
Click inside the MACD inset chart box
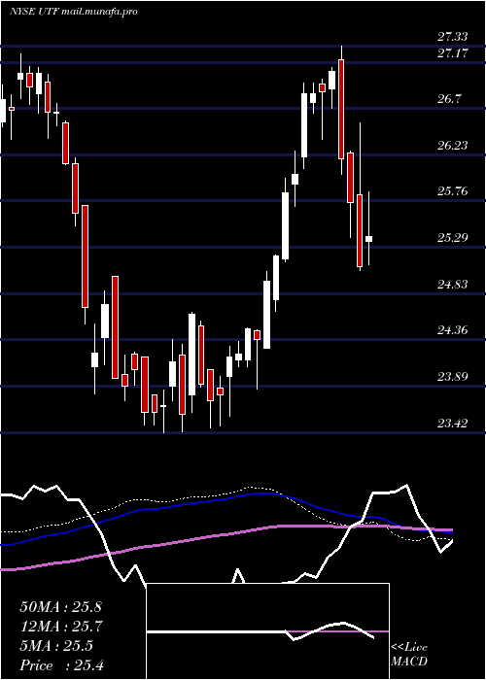pos(267,631)
